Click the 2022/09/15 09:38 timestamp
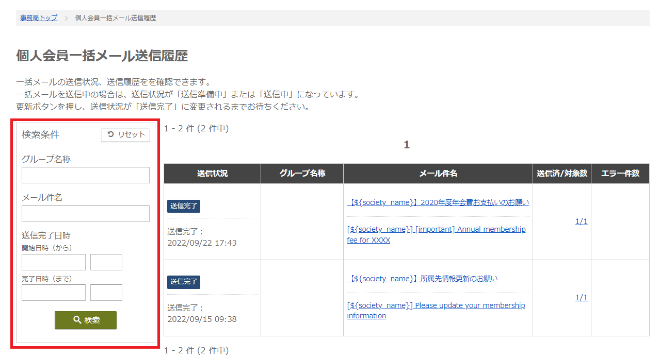The width and height of the screenshot is (659, 359). point(202,319)
